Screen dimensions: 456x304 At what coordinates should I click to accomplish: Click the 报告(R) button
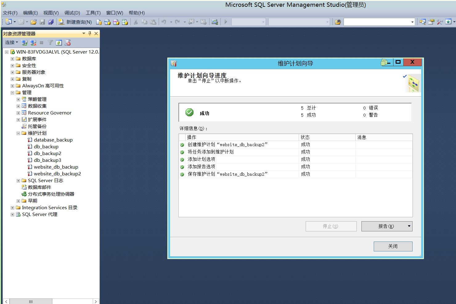[x=384, y=226]
